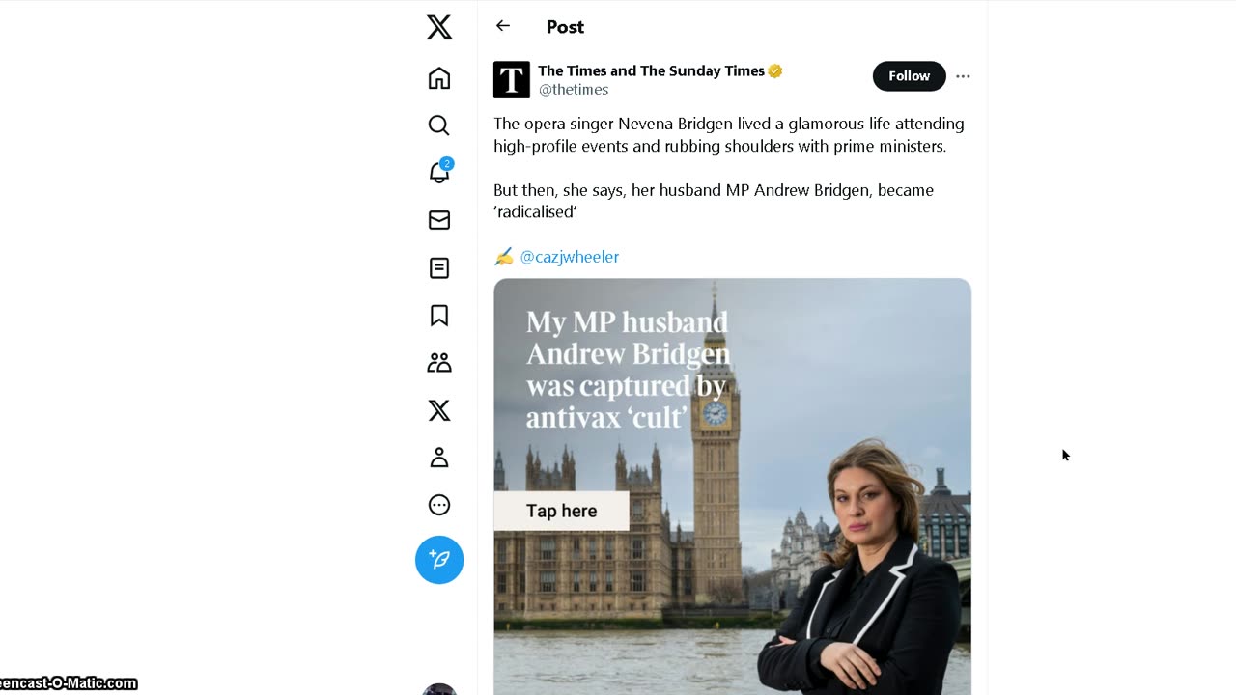Open the Search/Explore page
This screenshot has height=695, width=1236.
pyautogui.click(x=439, y=125)
